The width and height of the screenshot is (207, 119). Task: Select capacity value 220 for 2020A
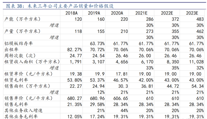tap(124, 19)
